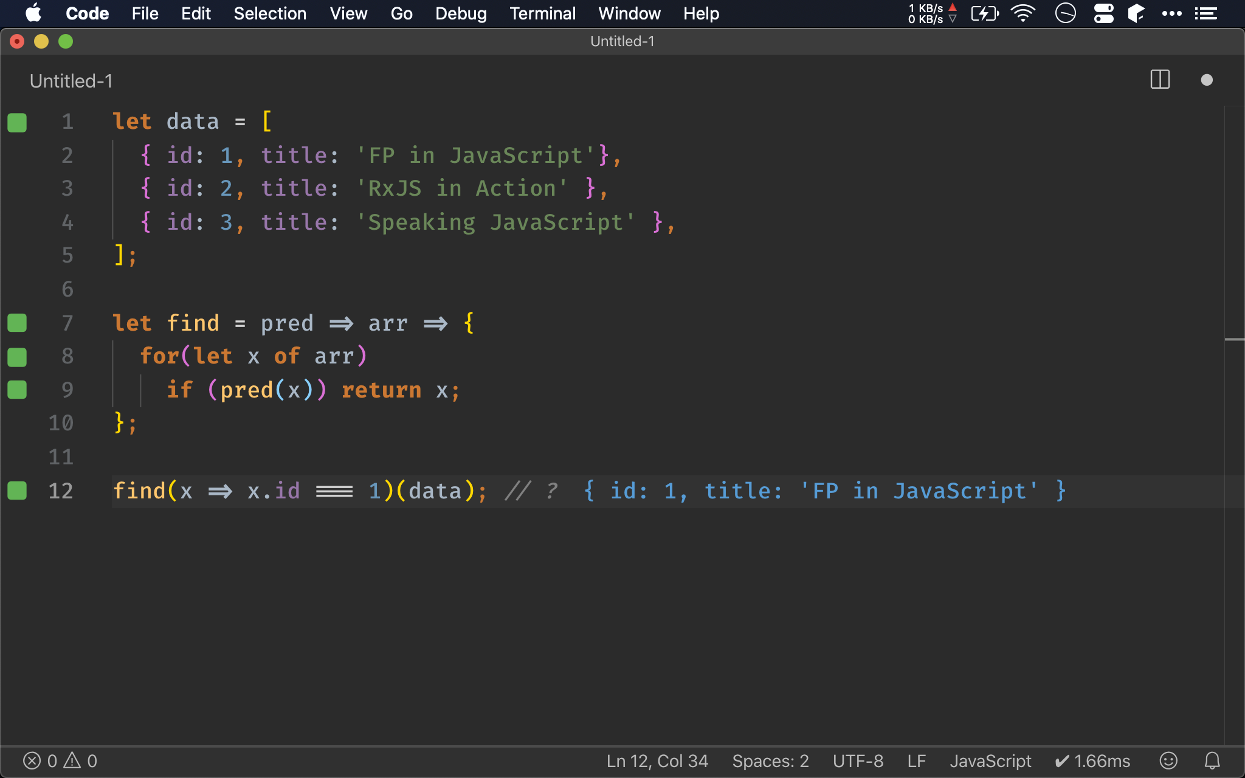Screen dimensions: 1245x778
Task: Click the 'find' variable on line 7
Action: [x=193, y=323]
